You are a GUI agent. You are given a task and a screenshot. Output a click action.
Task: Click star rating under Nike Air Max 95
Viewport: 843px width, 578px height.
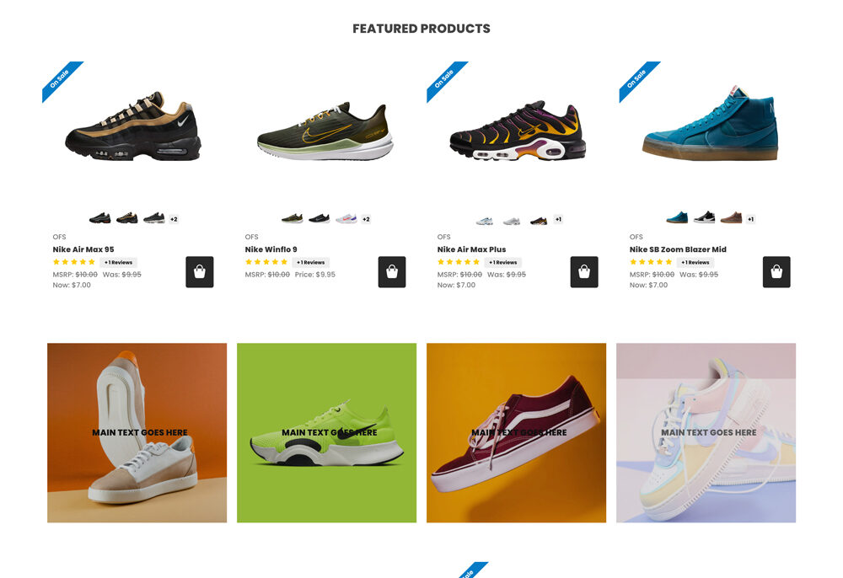74,262
